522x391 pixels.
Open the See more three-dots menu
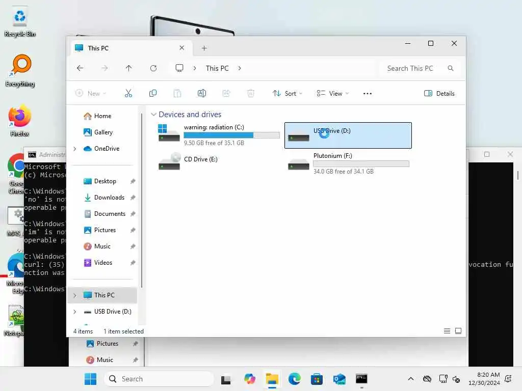368,94
